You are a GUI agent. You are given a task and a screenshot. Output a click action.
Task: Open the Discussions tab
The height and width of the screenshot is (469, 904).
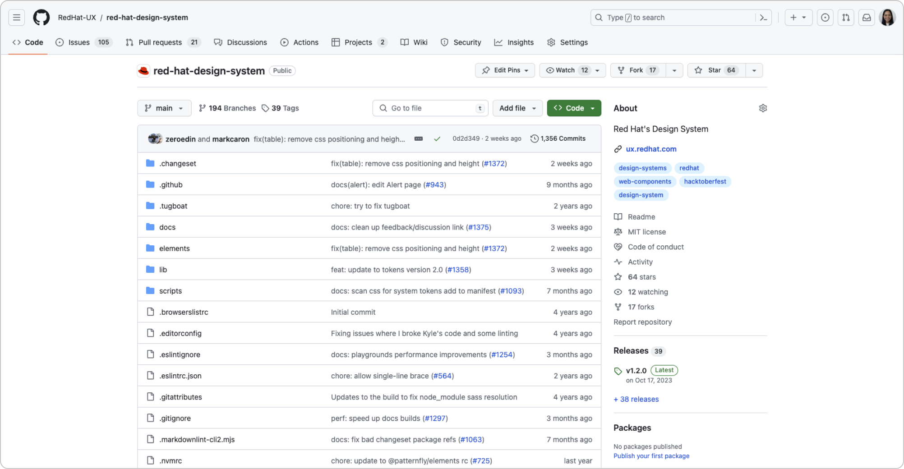click(240, 42)
